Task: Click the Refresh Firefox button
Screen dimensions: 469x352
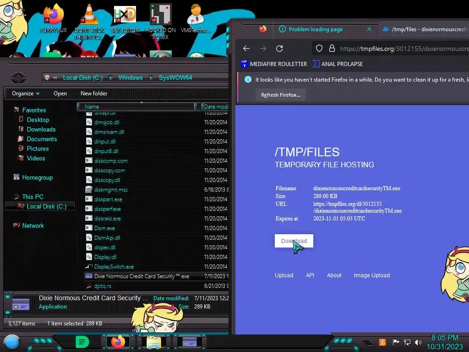Action: point(281,95)
